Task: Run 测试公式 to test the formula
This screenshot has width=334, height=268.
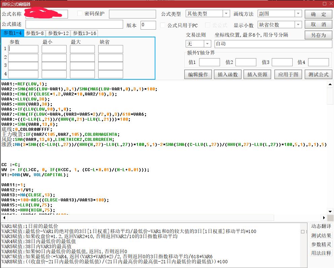Action: pos(318,74)
